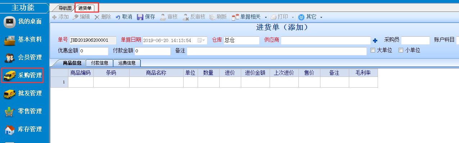Click the blue plus to add supplier

coord(375,40)
